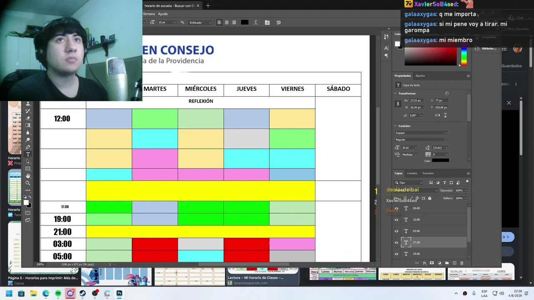Select the Path Selection tool
This screenshot has height=300, width=534.
tap(28, 161)
